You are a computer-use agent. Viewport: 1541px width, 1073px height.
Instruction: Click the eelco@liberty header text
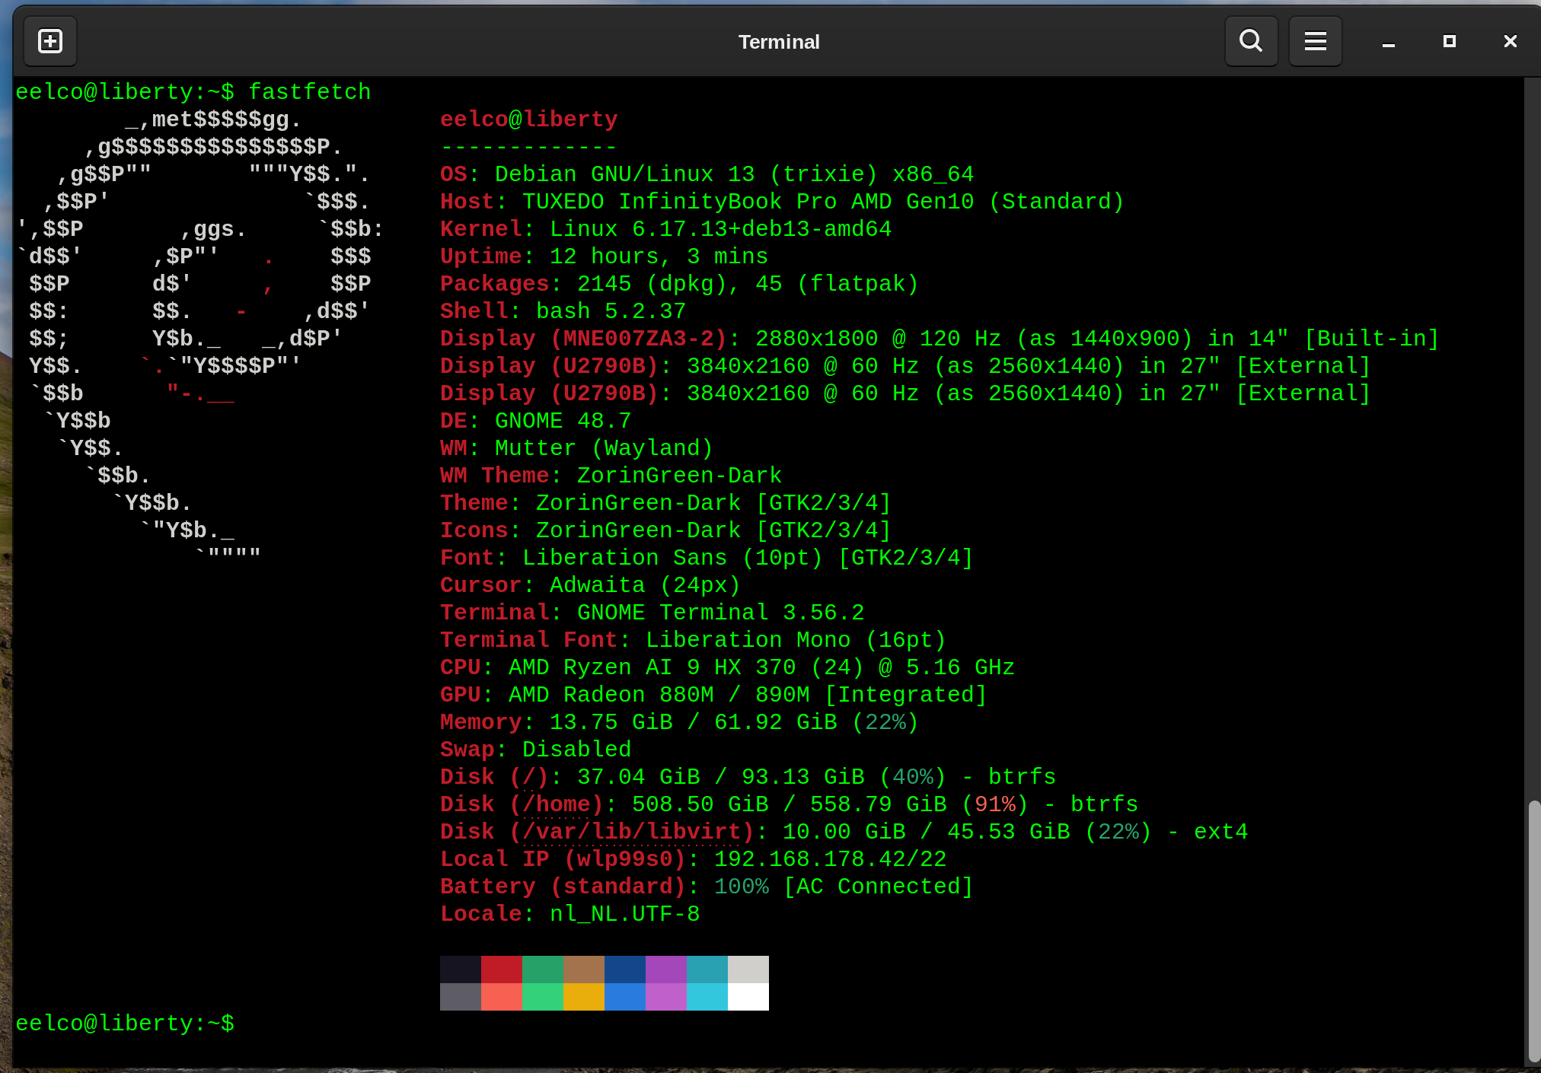528,119
